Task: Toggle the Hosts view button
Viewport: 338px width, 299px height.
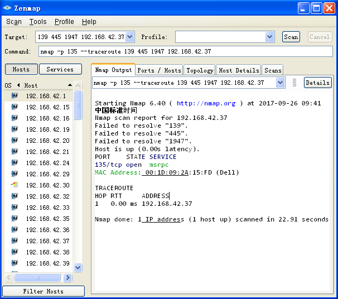Action: (x=21, y=69)
